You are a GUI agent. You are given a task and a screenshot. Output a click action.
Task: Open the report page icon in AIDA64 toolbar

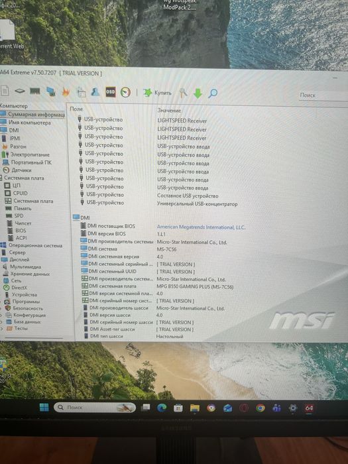(x=5, y=91)
